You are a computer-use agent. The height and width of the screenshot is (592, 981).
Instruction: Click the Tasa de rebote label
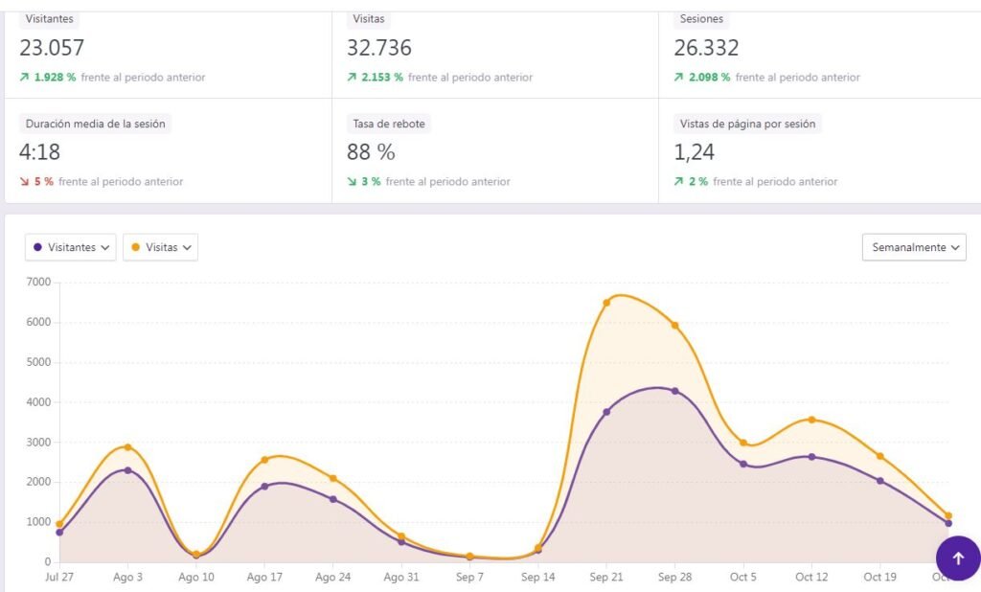point(388,124)
